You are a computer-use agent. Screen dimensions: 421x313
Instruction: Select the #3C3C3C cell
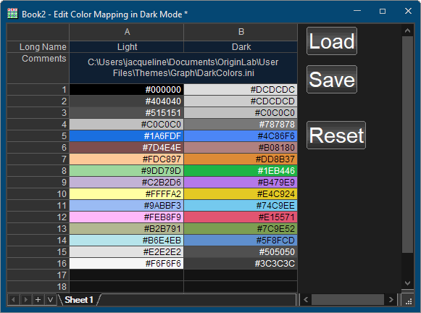coord(241,263)
